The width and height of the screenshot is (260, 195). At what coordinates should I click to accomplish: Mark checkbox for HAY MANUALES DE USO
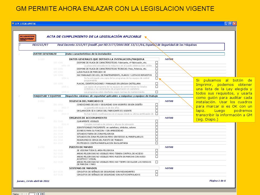click(x=157, y=75)
